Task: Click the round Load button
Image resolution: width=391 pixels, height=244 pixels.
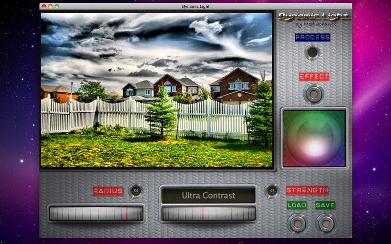Action: click(297, 224)
